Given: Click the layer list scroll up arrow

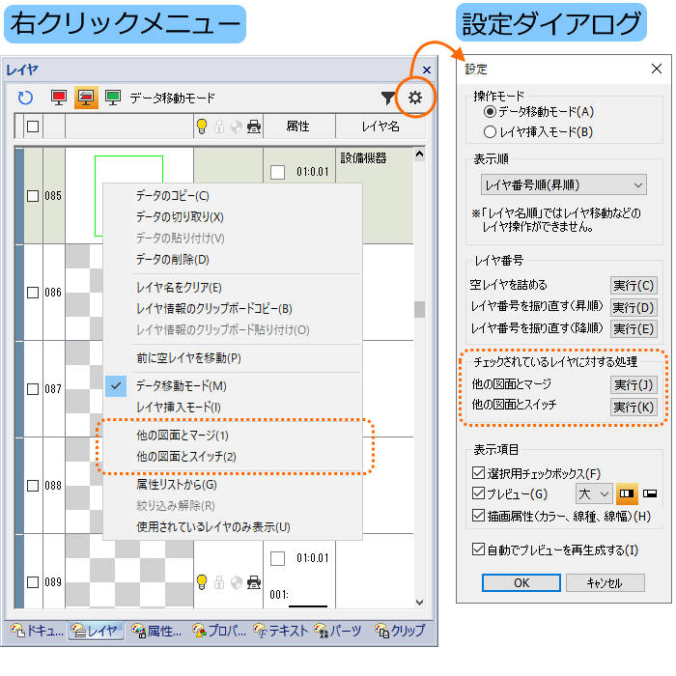Looking at the screenshot, I should click(x=419, y=154).
